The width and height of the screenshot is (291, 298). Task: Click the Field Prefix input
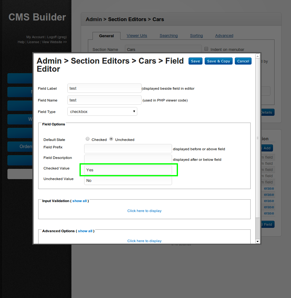pyautogui.click(x=128, y=149)
